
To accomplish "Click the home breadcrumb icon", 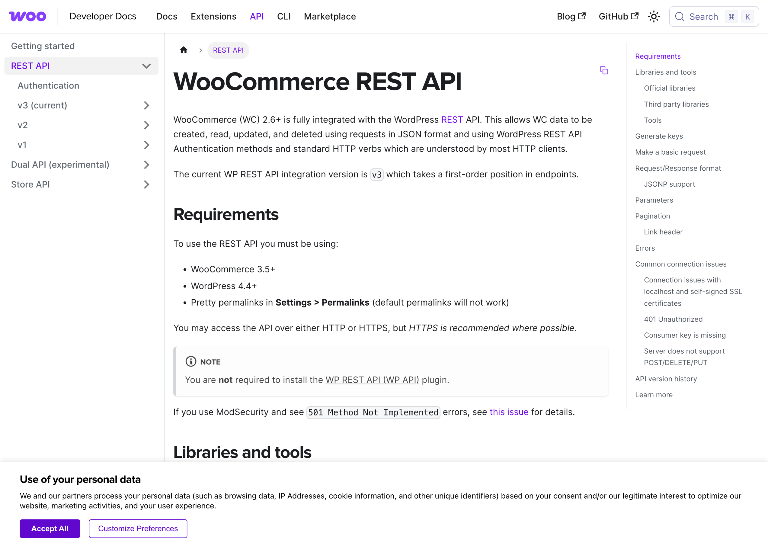I will (184, 50).
